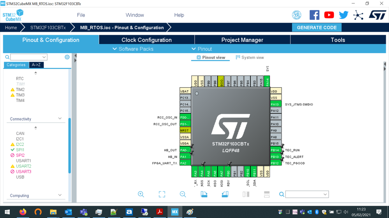The image size is (389, 218).
Task: Select the PB14 TEC_RUN pin
Action: [x=276, y=150]
